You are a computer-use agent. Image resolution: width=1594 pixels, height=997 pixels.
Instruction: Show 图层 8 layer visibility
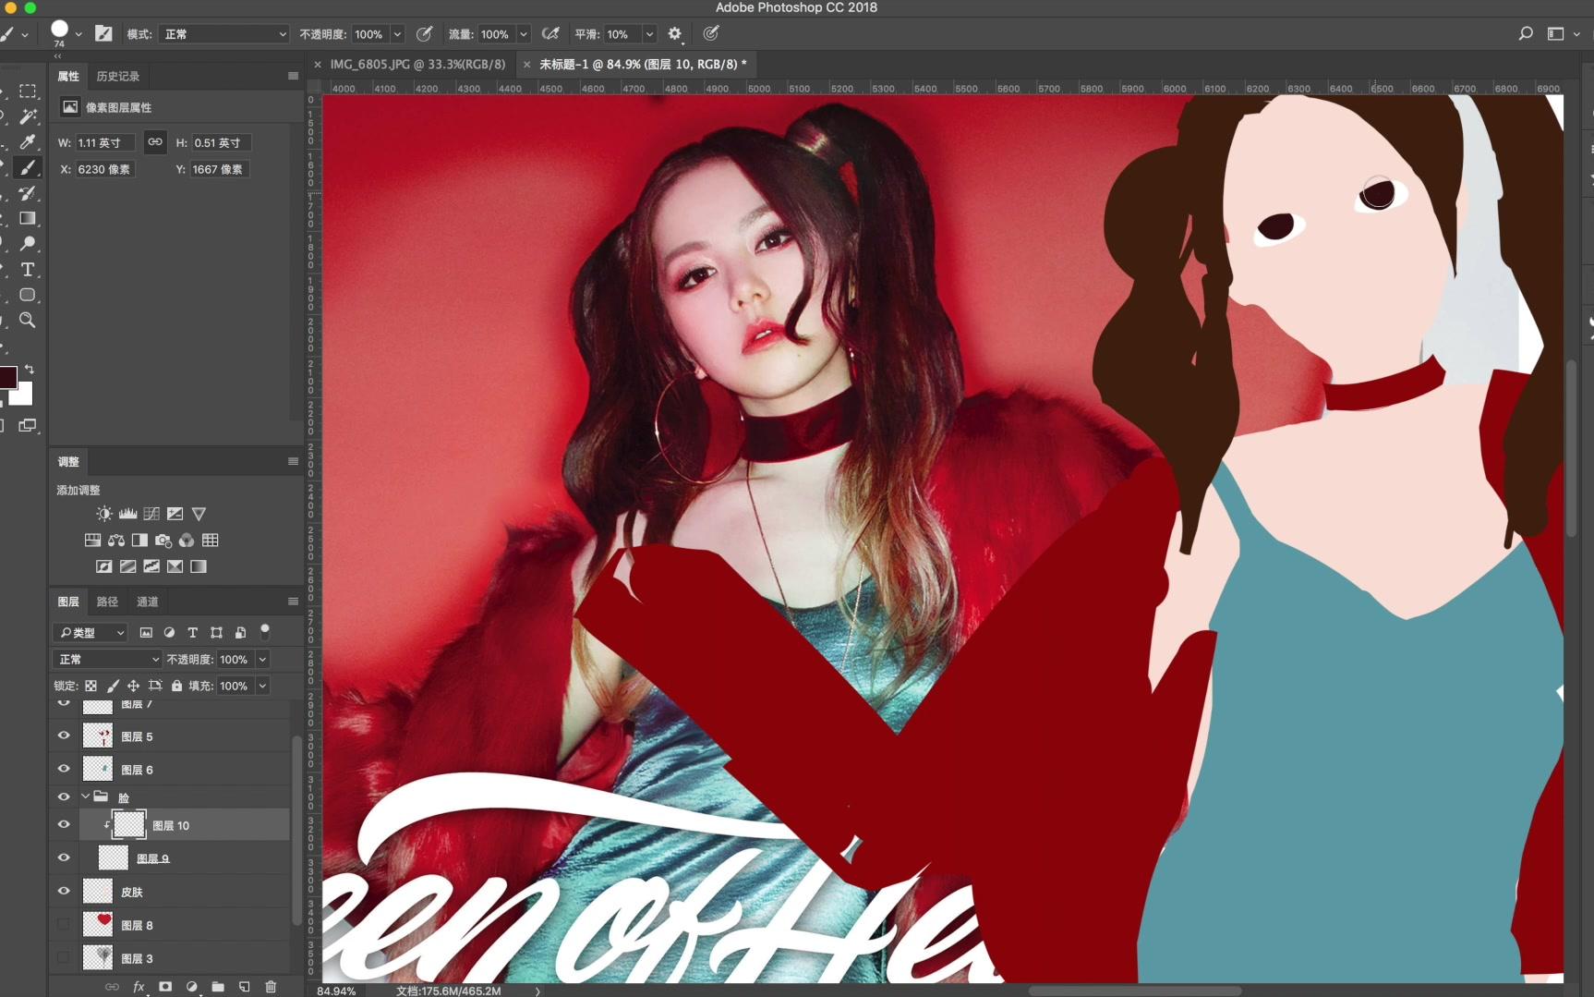[64, 924]
